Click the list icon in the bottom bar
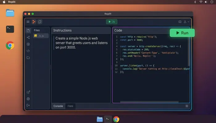Image resolution: width=216 pixels, height=123 pixels. (187, 106)
